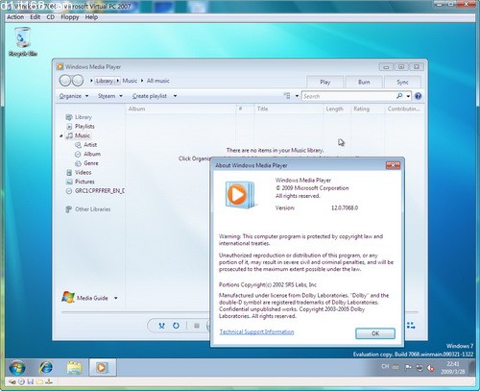Viewport: 480px width, 391px height.
Task: Click the on-screen keyboard tray icon
Action: pos(396,367)
